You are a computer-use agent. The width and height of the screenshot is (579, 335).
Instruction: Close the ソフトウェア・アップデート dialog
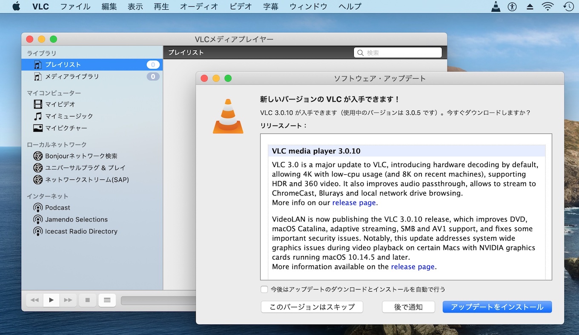coord(204,78)
